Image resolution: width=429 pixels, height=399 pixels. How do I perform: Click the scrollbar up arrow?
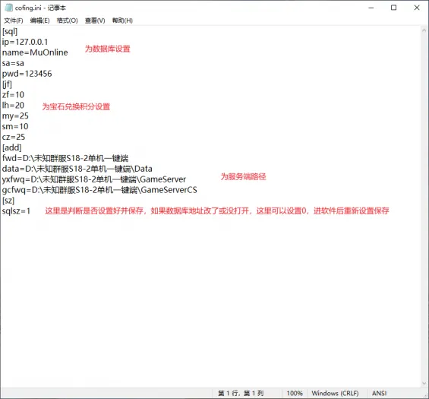click(x=424, y=30)
